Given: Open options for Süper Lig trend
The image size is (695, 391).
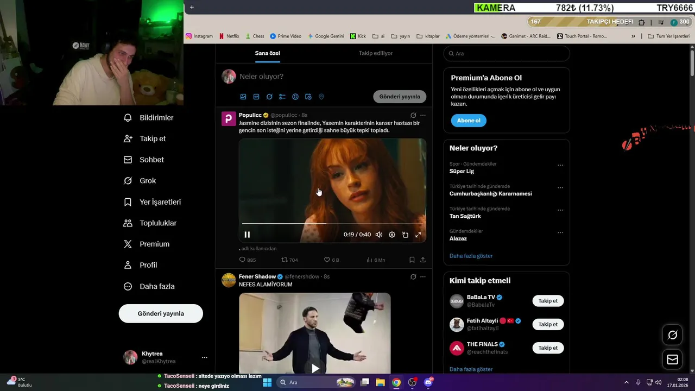Looking at the screenshot, I should coord(560,166).
